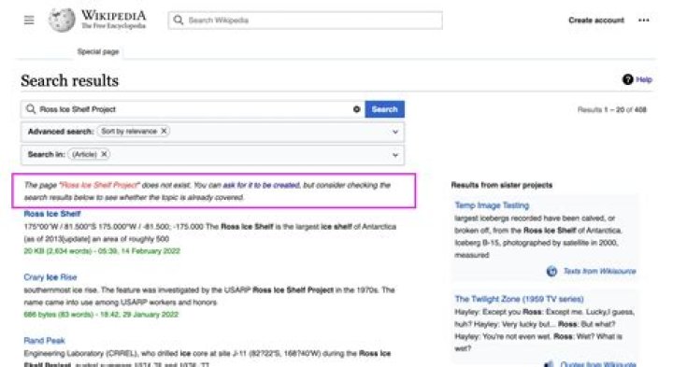This screenshot has height=367, width=673.
Task: Focus the top Search Wikipedia field
Action: (305, 21)
